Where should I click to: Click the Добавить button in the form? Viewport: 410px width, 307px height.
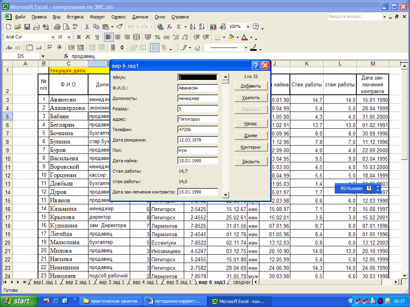pyautogui.click(x=251, y=86)
